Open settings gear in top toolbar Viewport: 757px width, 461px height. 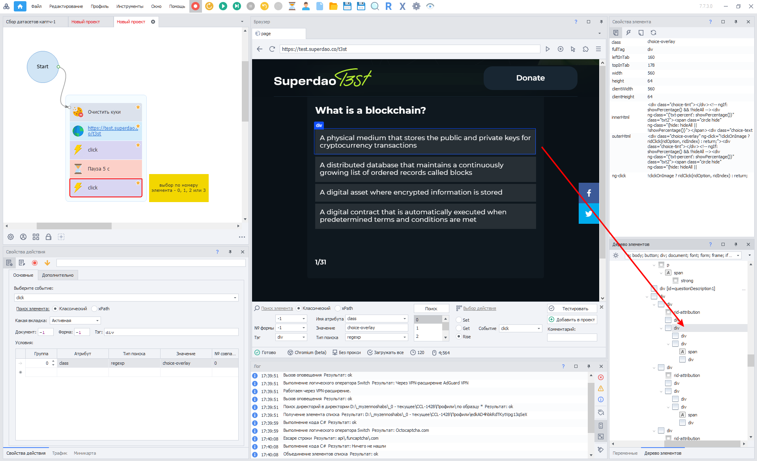(416, 6)
